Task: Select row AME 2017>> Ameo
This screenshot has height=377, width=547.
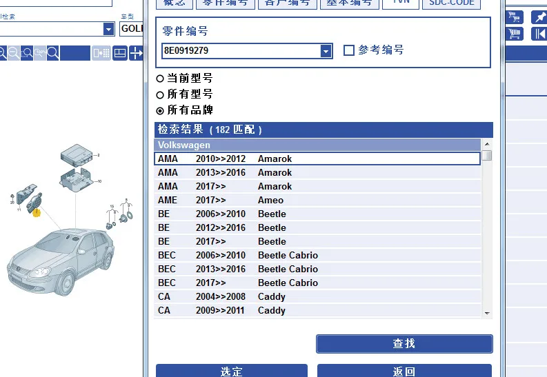Action: tap(317, 200)
